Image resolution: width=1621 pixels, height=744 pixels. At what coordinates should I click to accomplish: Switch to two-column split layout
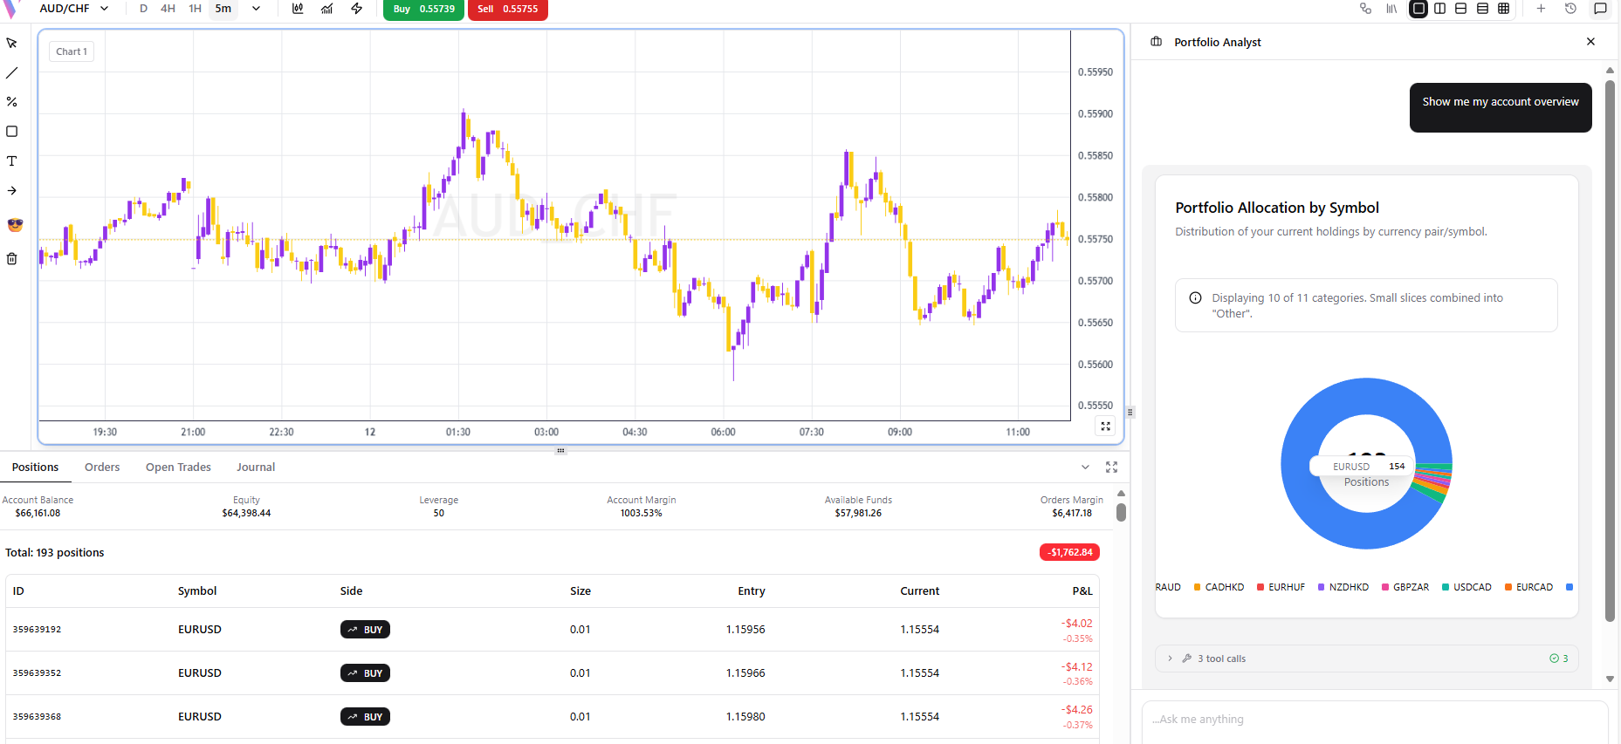(x=1439, y=9)
